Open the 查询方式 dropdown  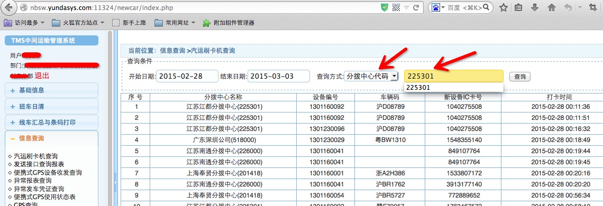[371, 77]
